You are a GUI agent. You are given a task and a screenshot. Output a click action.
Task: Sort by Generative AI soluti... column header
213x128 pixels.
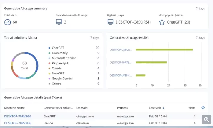[x=58, y=108]
